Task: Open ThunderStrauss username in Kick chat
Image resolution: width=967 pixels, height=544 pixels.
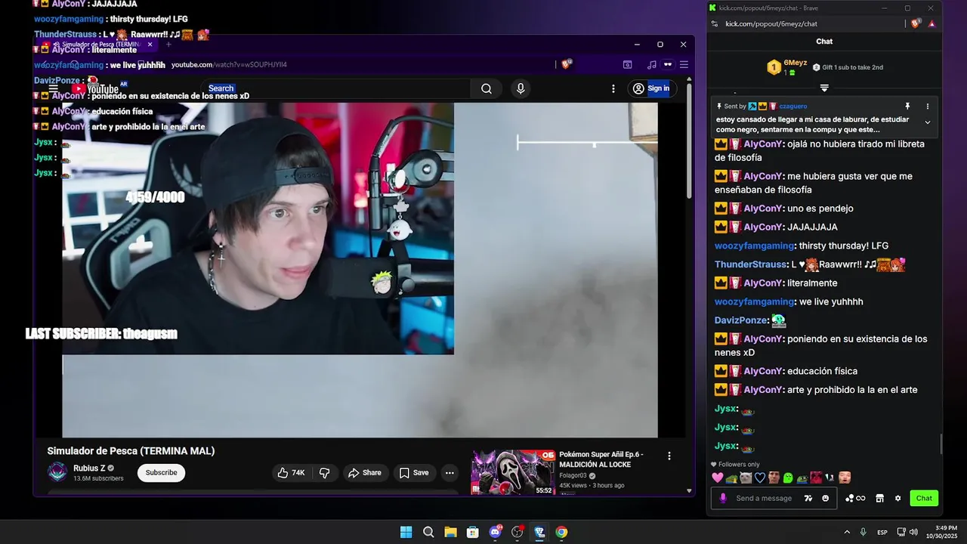Action: click(x=750, y=264)
